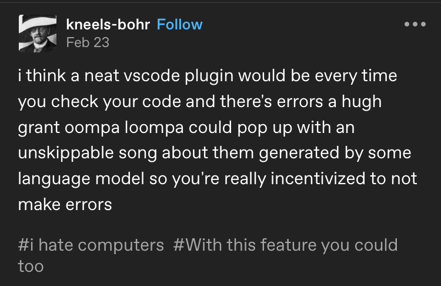This screenshot has height=286, width=441.
Task: Click the word "generated" in the post
Action: click(299, 153)
